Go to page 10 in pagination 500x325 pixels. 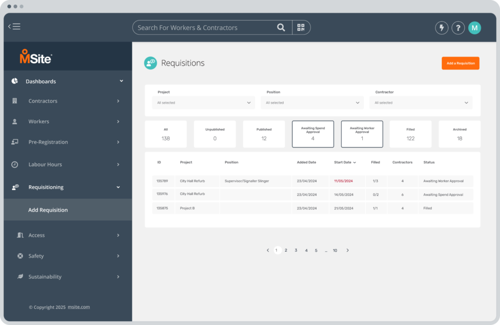[x=335, y=250]
